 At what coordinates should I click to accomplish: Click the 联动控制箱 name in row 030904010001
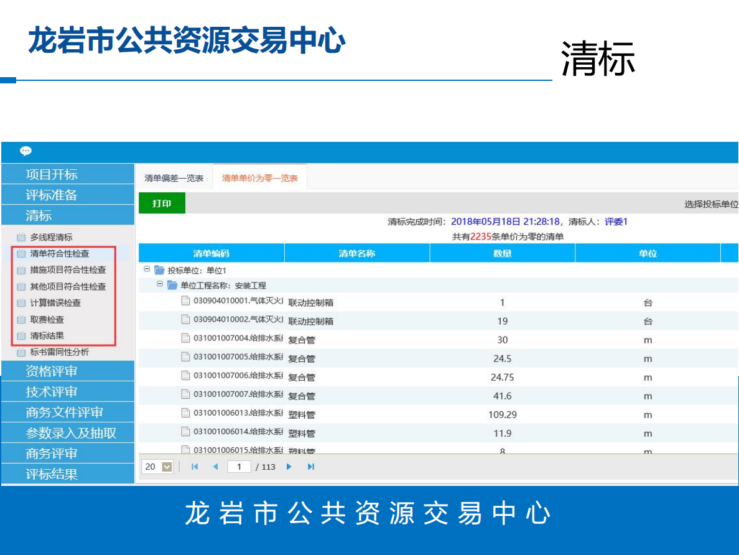(310, 303)
